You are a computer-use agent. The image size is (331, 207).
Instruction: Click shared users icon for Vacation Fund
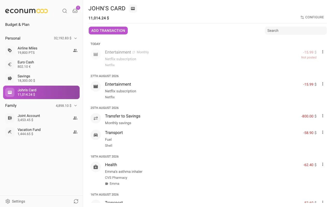click(75, 132)
